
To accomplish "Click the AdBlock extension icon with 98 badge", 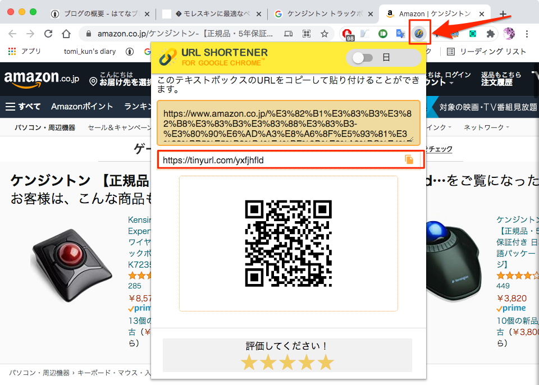I will 348,34.
